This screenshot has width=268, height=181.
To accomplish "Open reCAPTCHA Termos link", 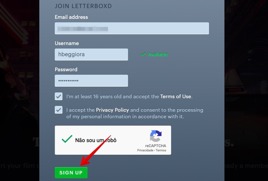I will (x=161, y=150).
